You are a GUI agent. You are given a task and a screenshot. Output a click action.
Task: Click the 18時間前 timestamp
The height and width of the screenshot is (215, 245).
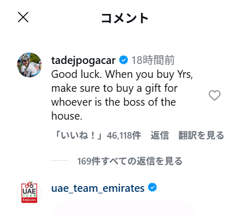[x=153, y=60]
